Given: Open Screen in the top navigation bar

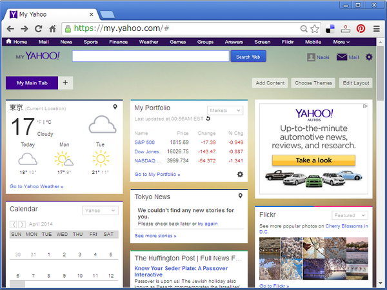Looking at the screenshot, I should coord(263,42).
